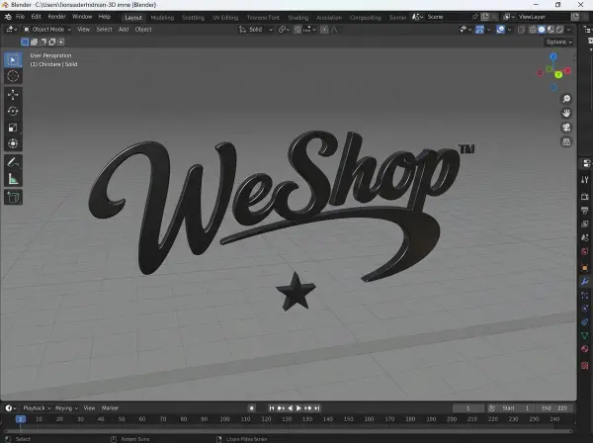Select the 3D Cursor tool
This screenshot has width=593, height=443.
coord(13,76)
